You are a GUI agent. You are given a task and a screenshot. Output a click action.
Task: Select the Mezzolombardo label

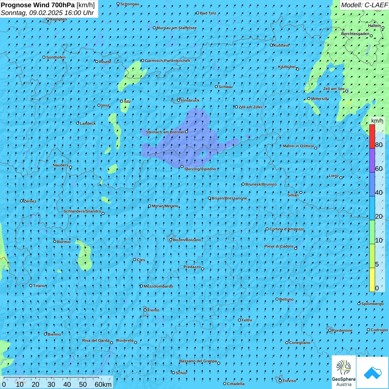point(158,286)
